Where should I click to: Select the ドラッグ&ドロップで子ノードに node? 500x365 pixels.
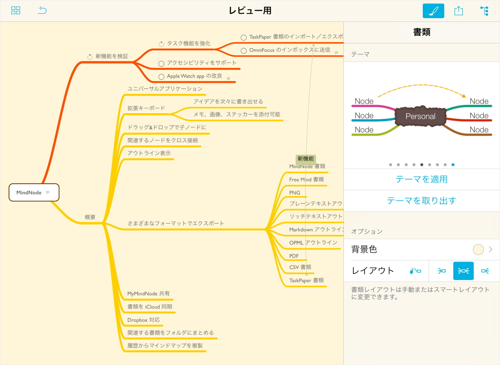coord(167,127)
